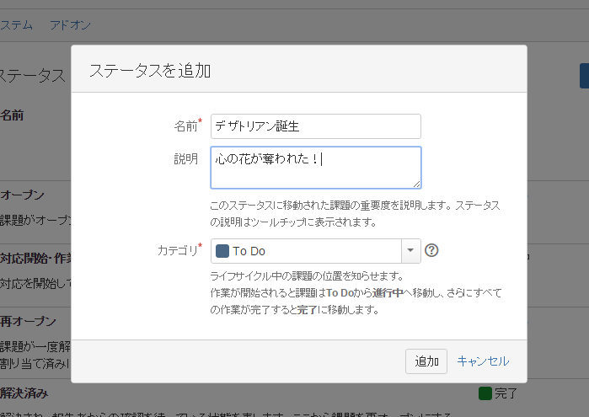Click the 名前 input field with デザトリアン誕生

click(315, 126)
